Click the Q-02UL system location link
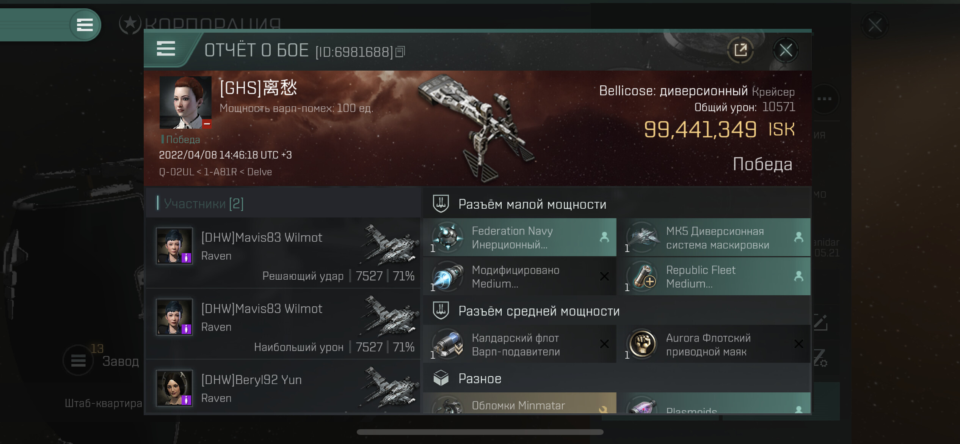Viewport: 960px width, 444px height. click(x=177, y=172)
